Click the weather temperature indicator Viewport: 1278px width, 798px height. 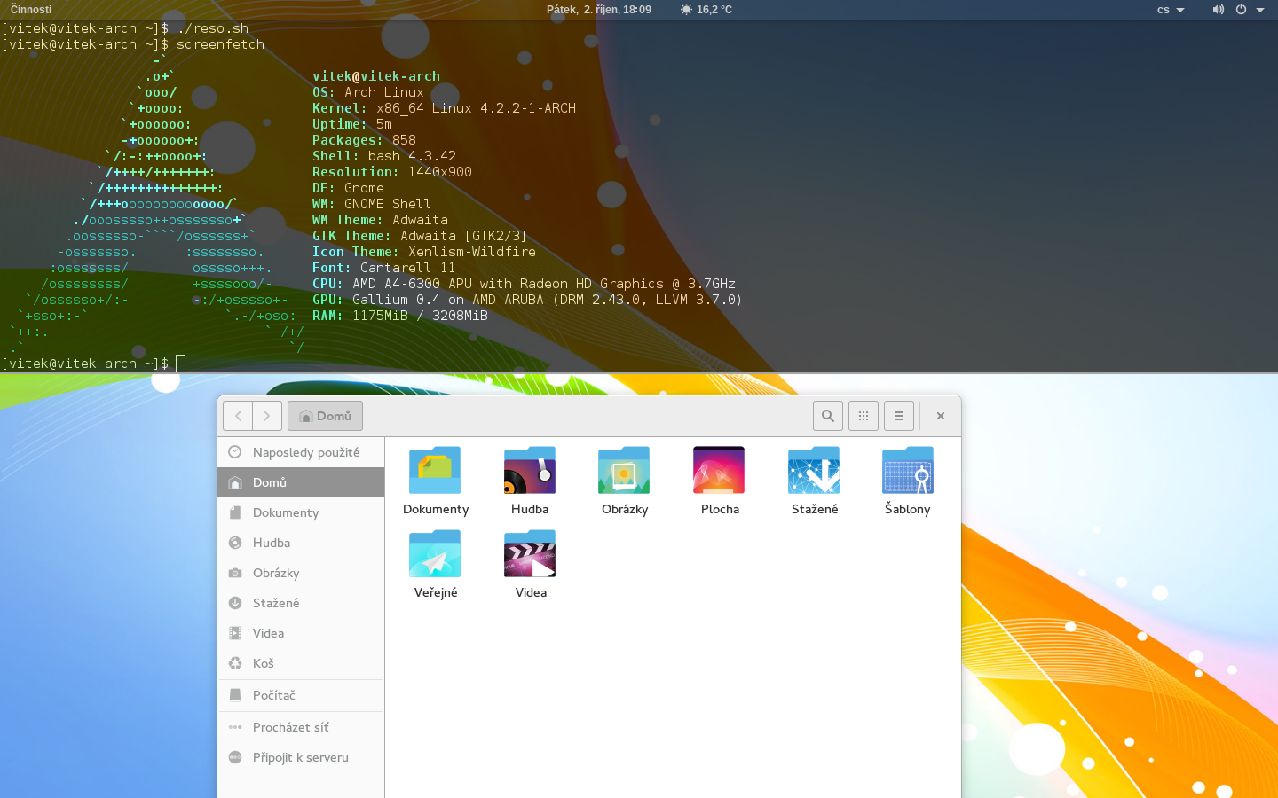[x=706, y=10]
